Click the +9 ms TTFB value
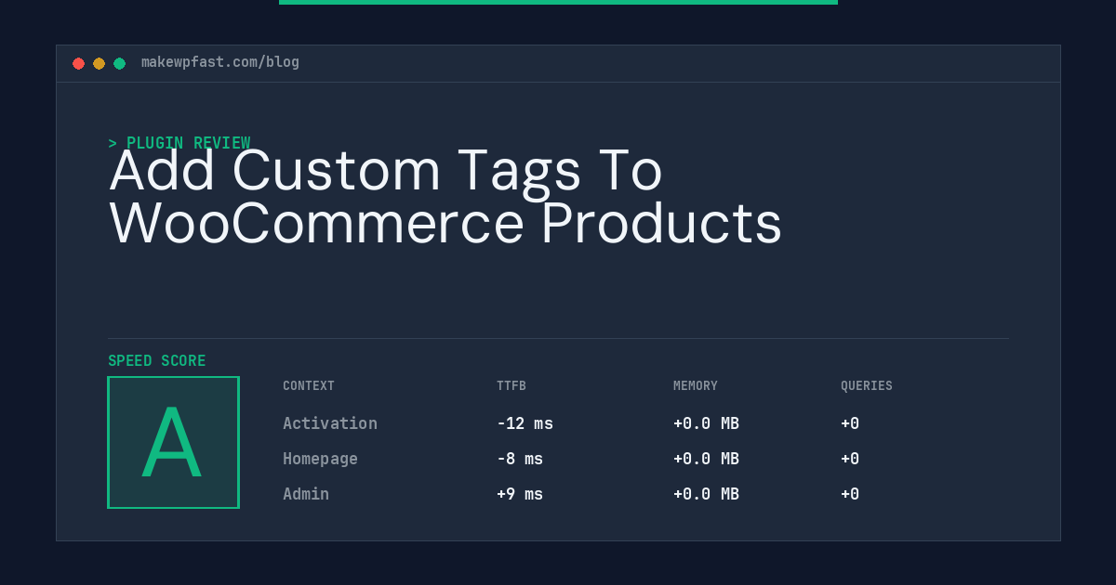1116x585 pixels. tap(520, 494)
